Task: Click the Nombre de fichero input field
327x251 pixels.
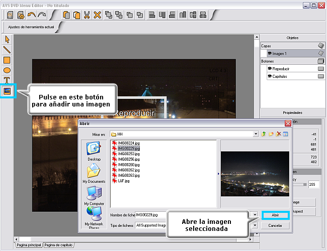Action: 151,215
